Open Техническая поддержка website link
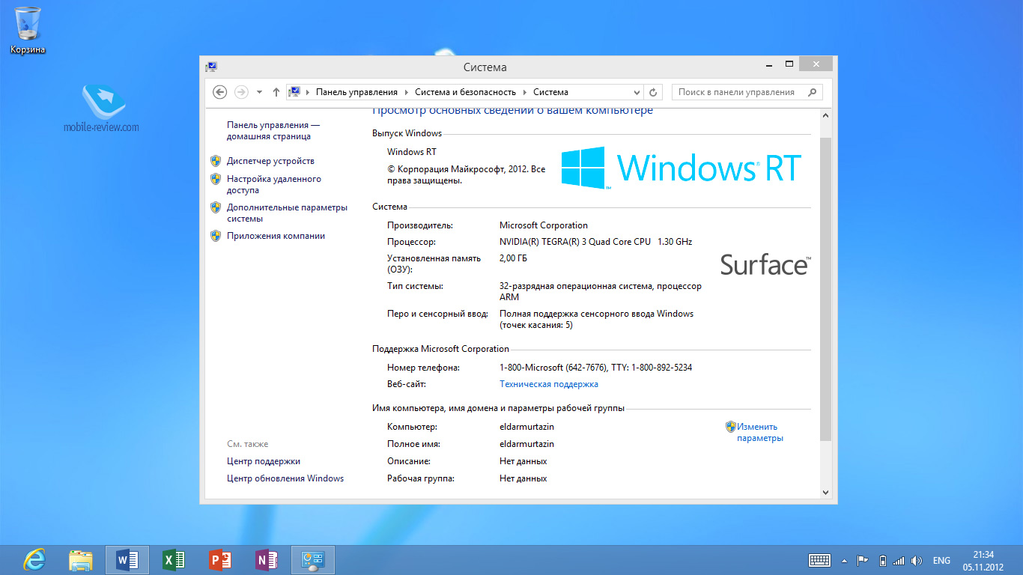 549,384
